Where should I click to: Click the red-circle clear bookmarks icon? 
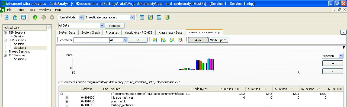180,40
